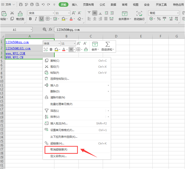Click the Merge and Center (合并居中) icon
Image resolution: width=185 pixels, height=170 pixels.
[125, 14]
